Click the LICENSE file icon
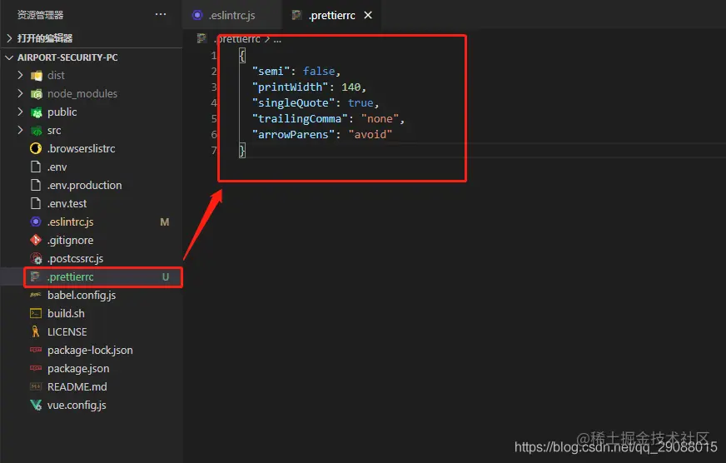Viewport: 726px width, 463px height. pos(36,331)
